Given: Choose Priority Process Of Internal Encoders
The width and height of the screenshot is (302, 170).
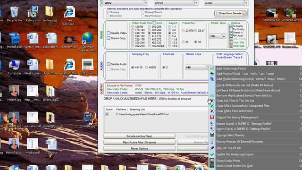Looking at the screenshot, I should [x=240, y=142].
